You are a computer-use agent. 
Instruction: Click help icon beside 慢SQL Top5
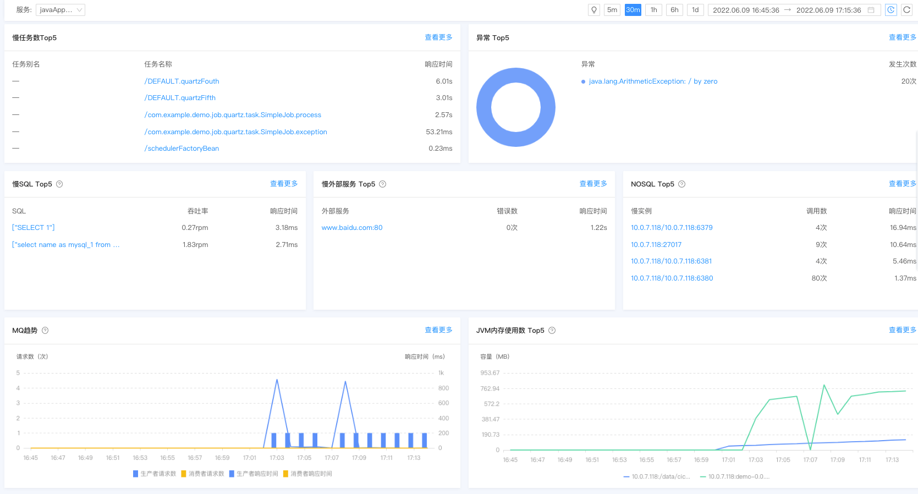click(59, 184)
